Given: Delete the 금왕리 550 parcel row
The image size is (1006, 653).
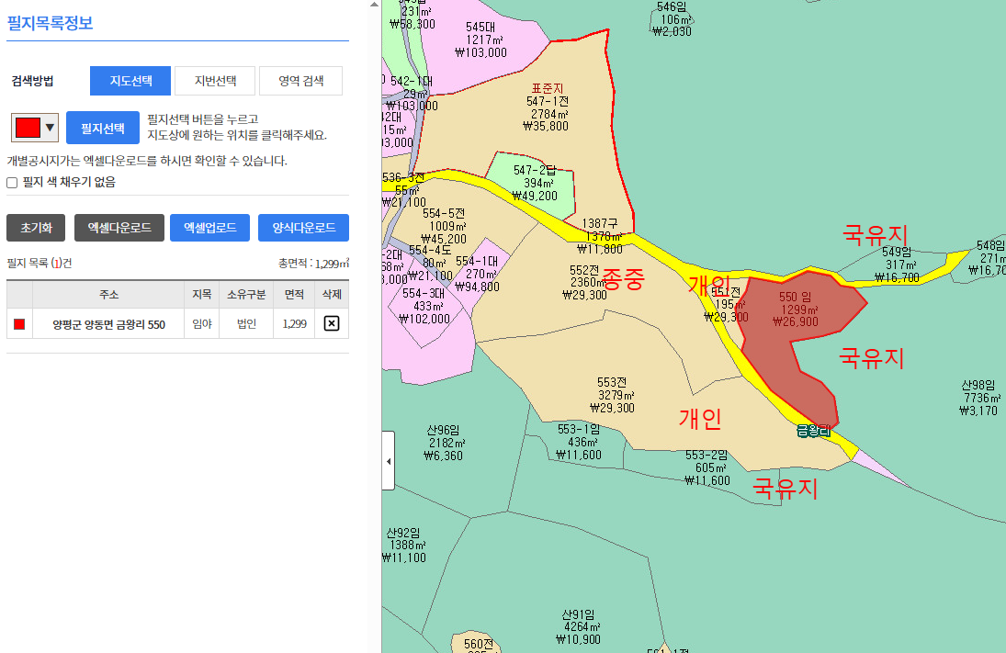Looking at the screenshot, I should tap(332, 323).
